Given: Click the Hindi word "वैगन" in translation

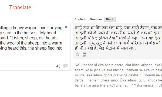Looking at the screenshot, I should tap(144, 28).
